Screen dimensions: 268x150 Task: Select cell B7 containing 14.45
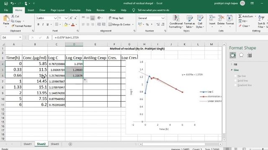click(35, 81)
